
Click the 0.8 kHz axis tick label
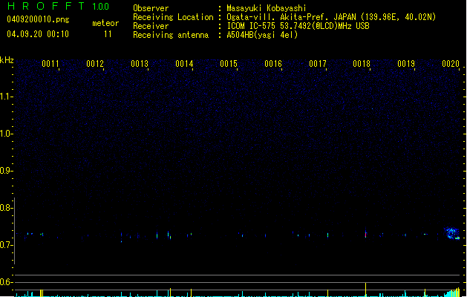click(5, 208)
